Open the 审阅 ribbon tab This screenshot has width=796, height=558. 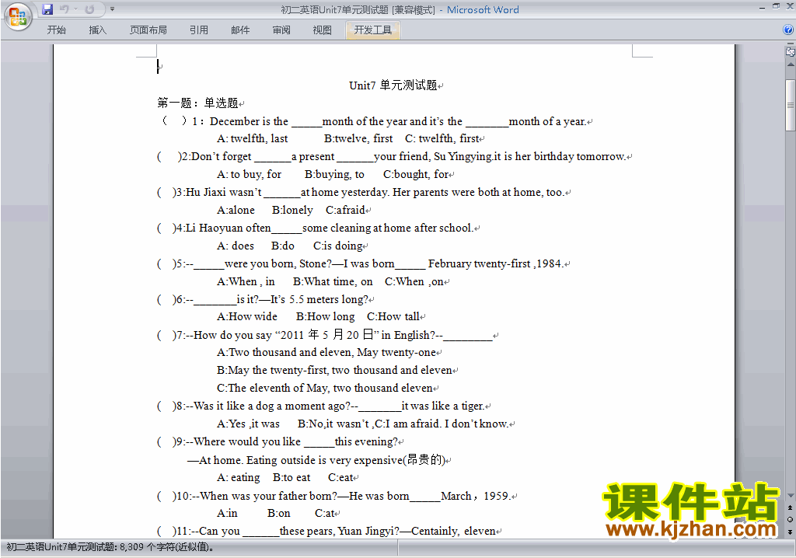point(281,30)
